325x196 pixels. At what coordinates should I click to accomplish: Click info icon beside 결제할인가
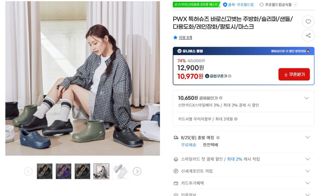click(x=221, y=98)
